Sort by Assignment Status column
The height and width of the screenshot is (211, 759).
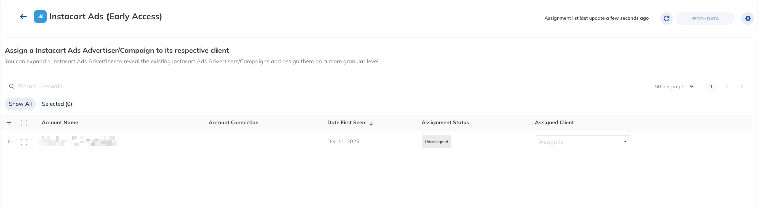[x=445, y=123]
